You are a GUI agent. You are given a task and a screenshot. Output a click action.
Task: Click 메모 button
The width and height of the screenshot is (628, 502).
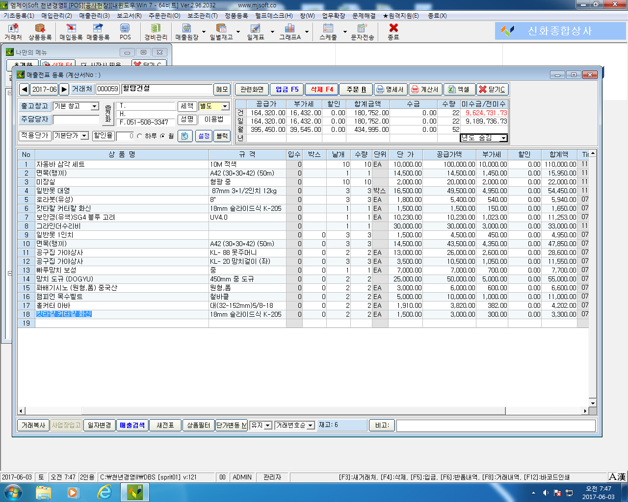pyautogui.click(x=222, y=89)
